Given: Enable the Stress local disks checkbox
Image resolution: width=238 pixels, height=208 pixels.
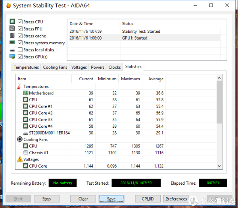Looking at the screenshot, I should click(x=20, y=50).
